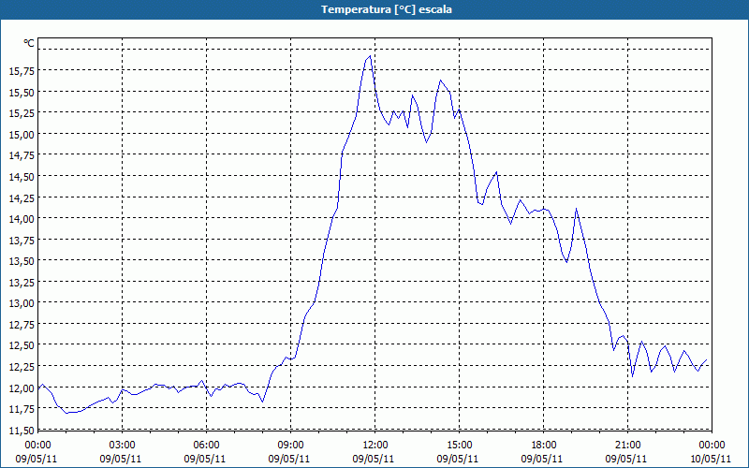Viewport: 749px width, 468px height.
Task: Pick the 18:00 time axis label
Action: [x=543, y=445]
